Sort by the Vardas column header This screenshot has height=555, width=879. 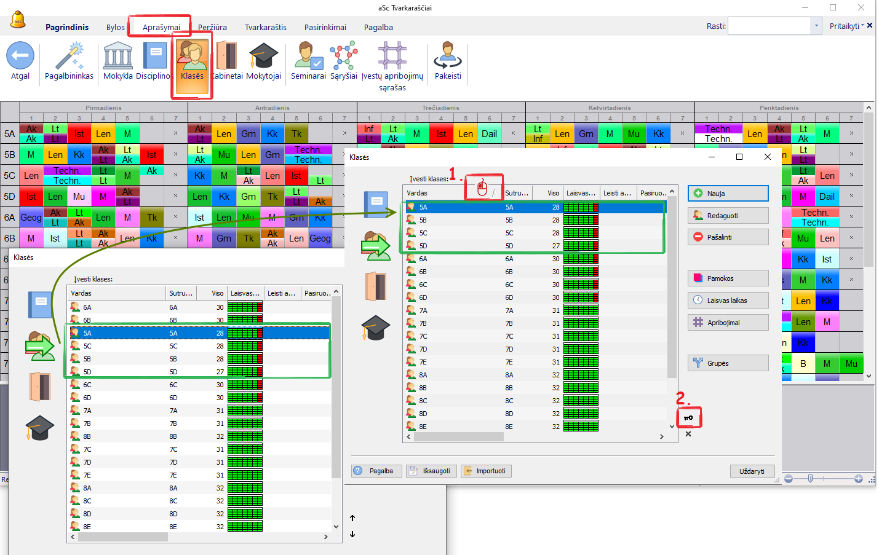click(x=431, y=193)
